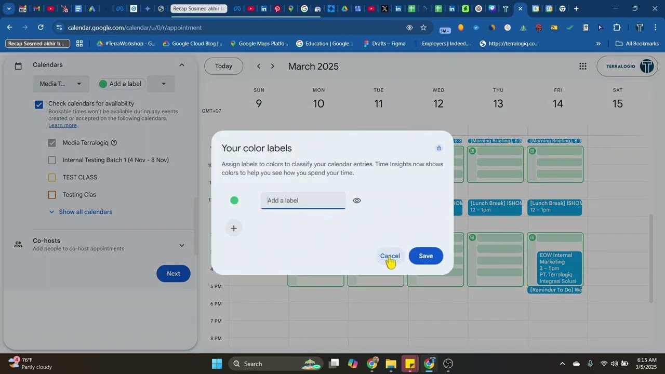Cancel the color labels dialog

[390, 256]
